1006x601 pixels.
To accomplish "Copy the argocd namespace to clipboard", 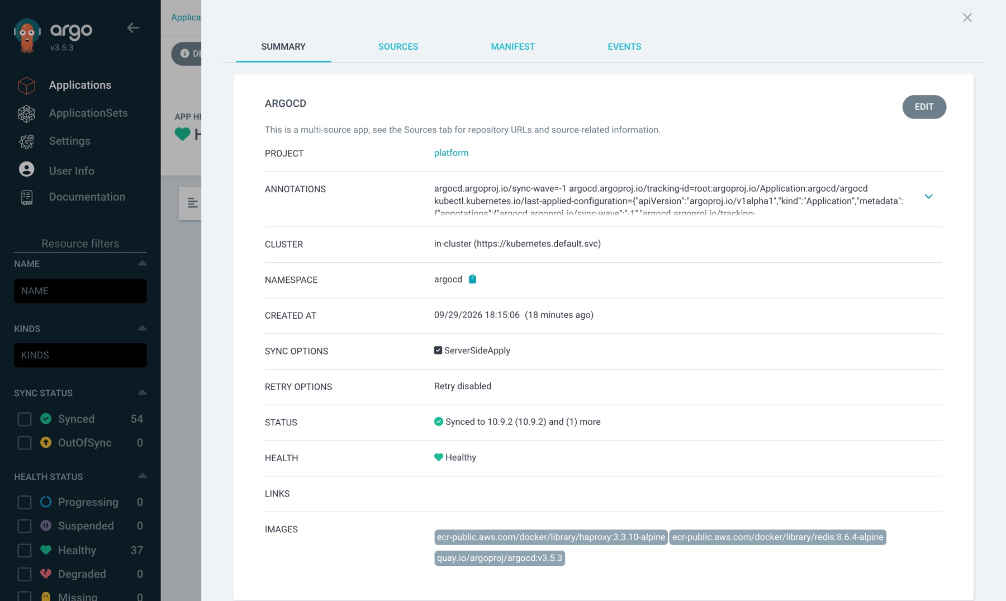I will 472,279.
